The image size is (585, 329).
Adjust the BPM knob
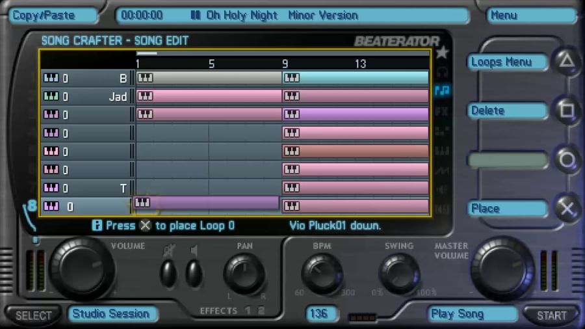(x=322, y=274)
